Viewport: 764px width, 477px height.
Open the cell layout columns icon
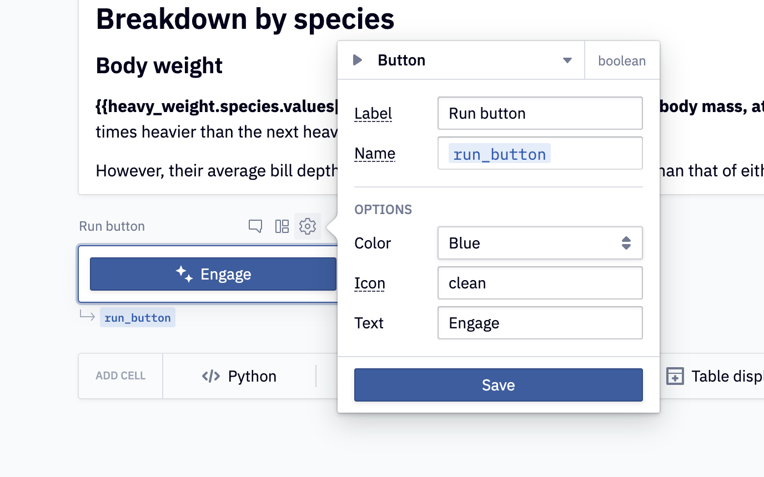point(282,226)
